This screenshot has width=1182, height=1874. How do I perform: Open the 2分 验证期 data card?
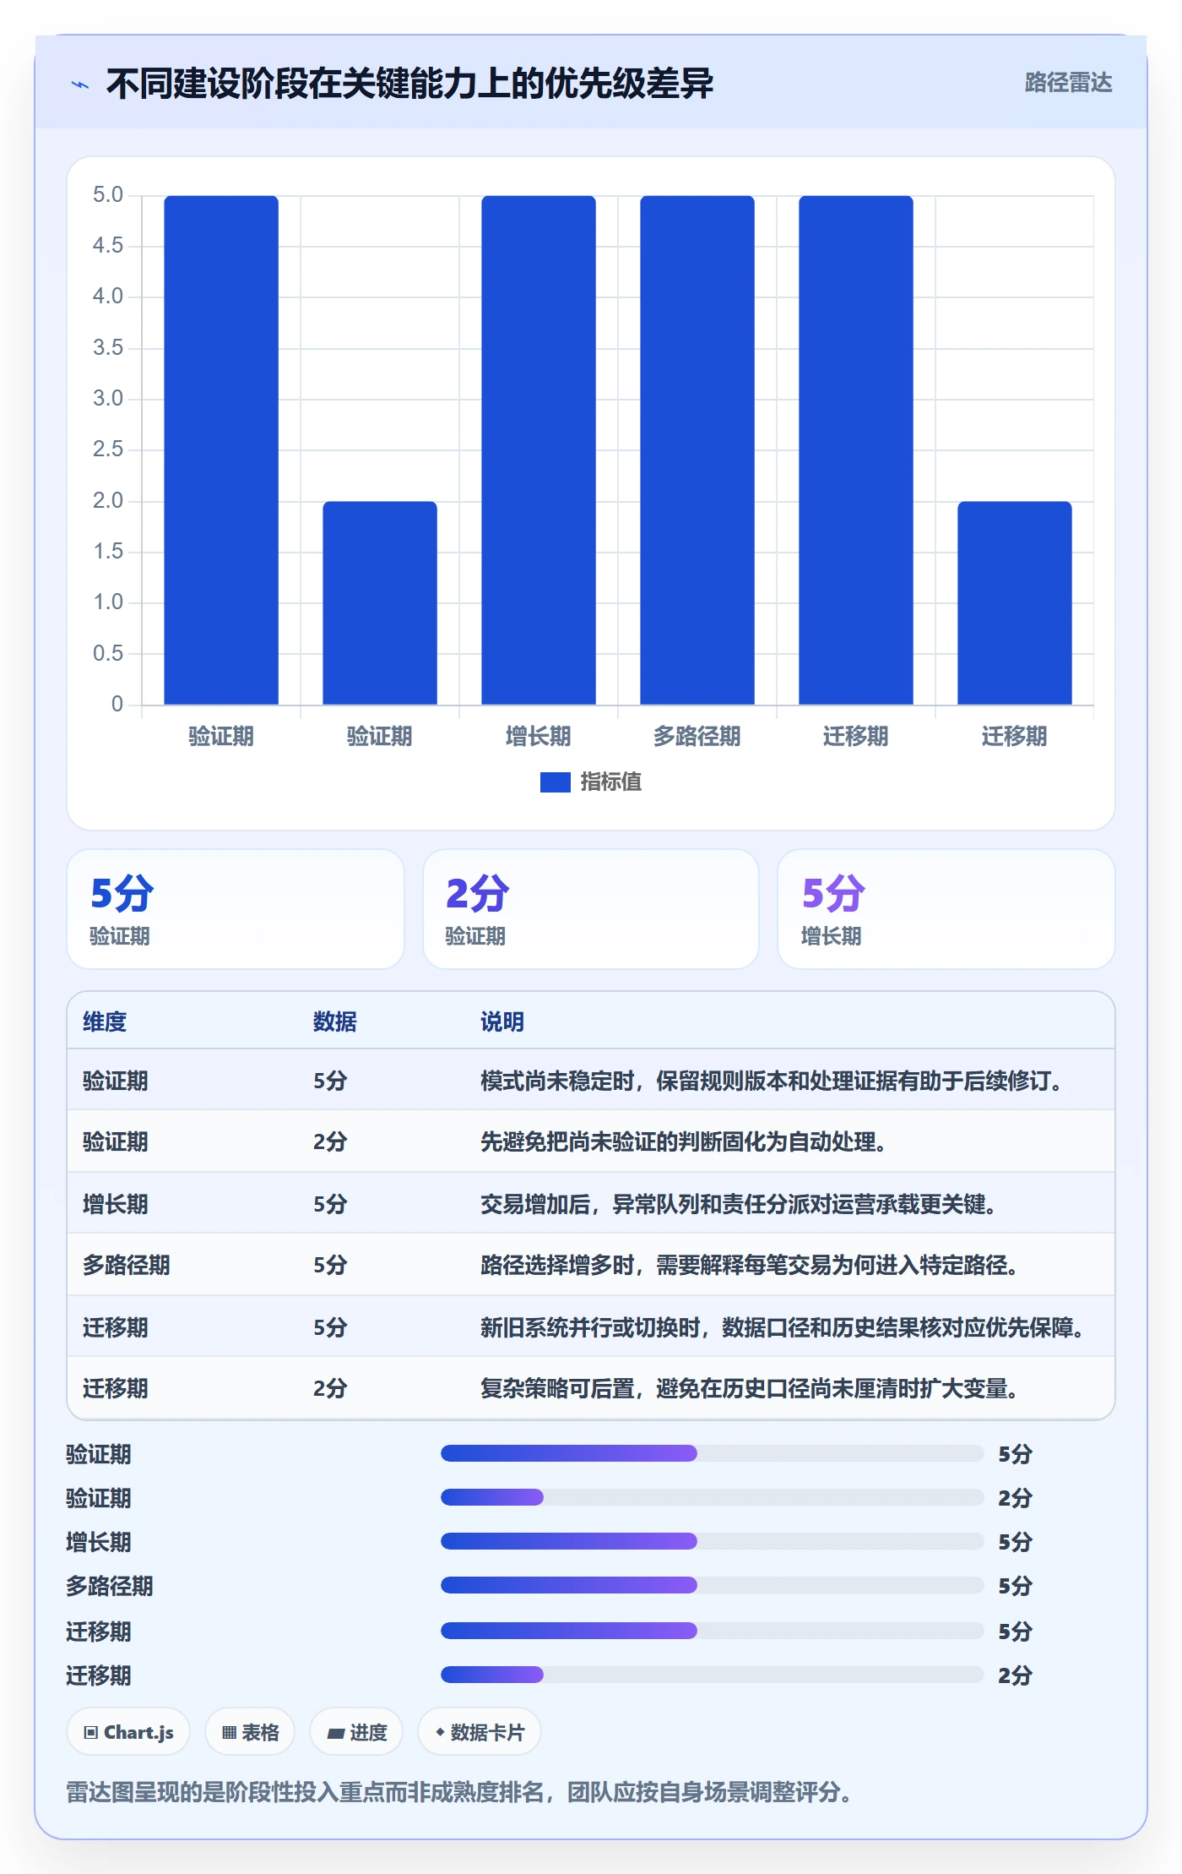(x=591, y=909)
